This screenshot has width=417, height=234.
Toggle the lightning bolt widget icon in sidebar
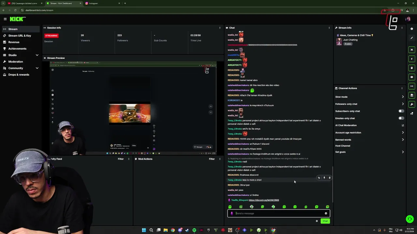(x=412, y=59)
